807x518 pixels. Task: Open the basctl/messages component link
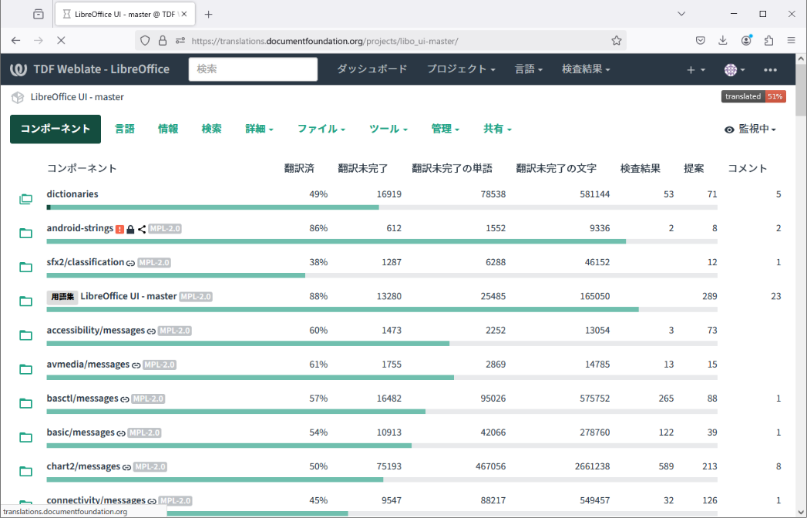[x=82, y=399]
